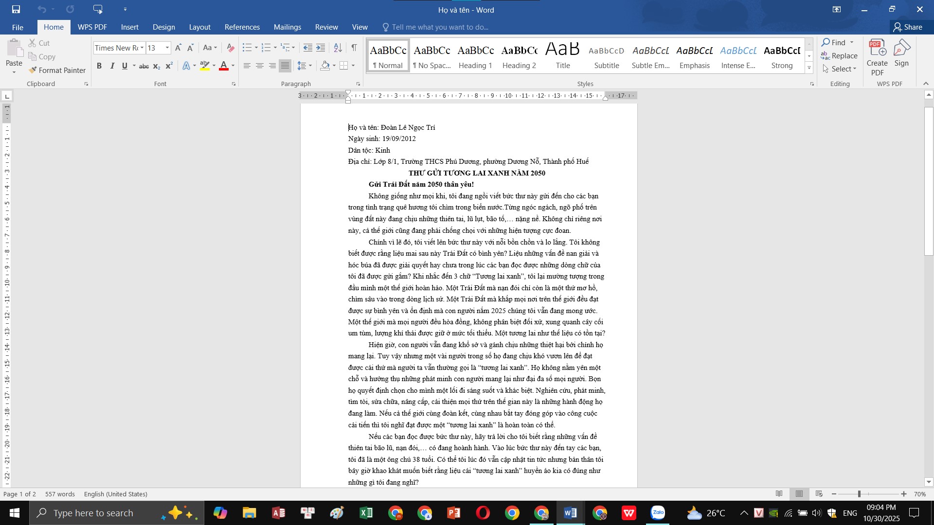Viewport: 934px width, 525px height.
Task: Click Replace in the Editing group
Action: 839,56
